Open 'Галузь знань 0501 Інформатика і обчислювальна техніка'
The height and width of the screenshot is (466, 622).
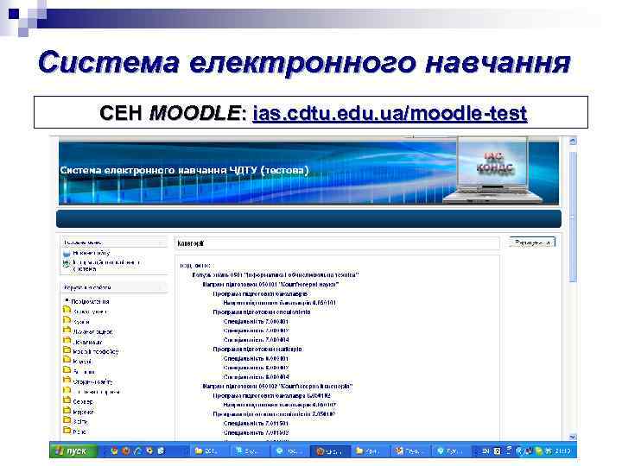tap(276, 274)
